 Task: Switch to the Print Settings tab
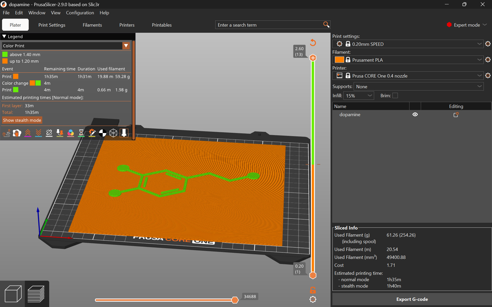click(52, 25)
